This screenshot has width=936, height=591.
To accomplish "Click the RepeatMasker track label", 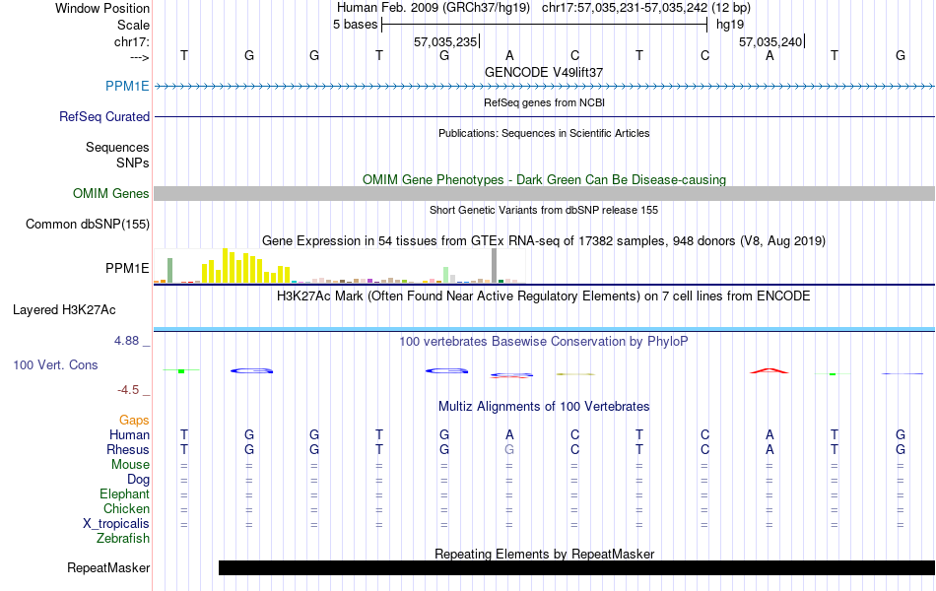I will tap(108, 567).
